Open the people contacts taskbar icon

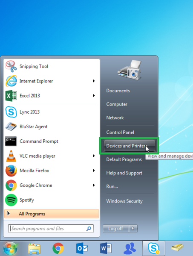click(130, 248)
